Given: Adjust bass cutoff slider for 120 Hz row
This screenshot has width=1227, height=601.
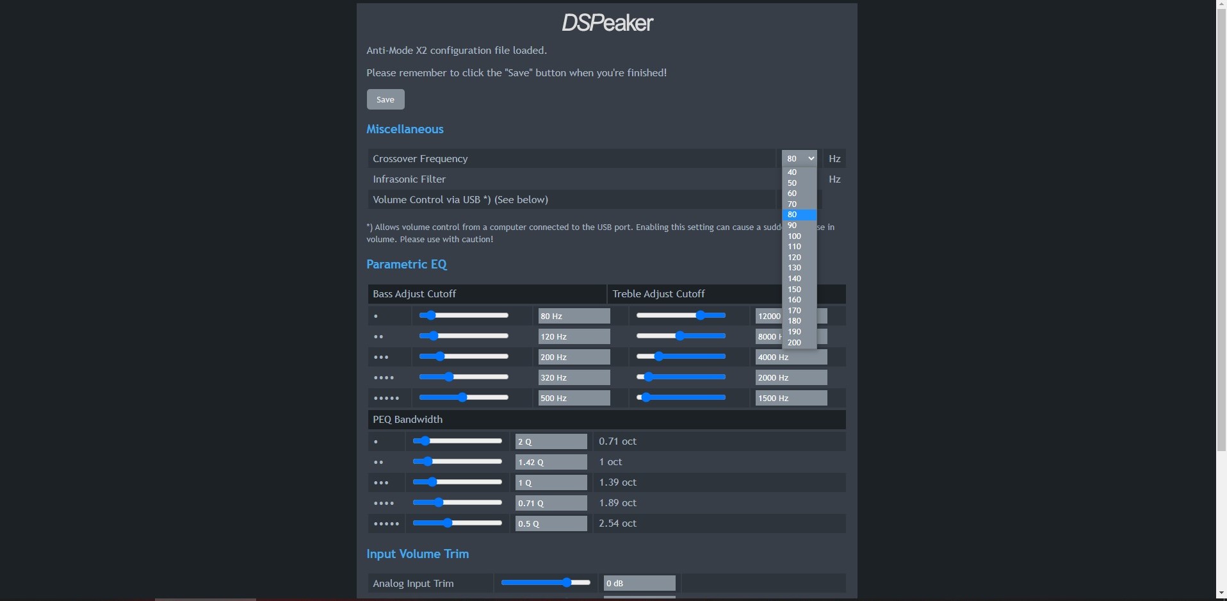Looking at the screenshot, I should point(464,336).
